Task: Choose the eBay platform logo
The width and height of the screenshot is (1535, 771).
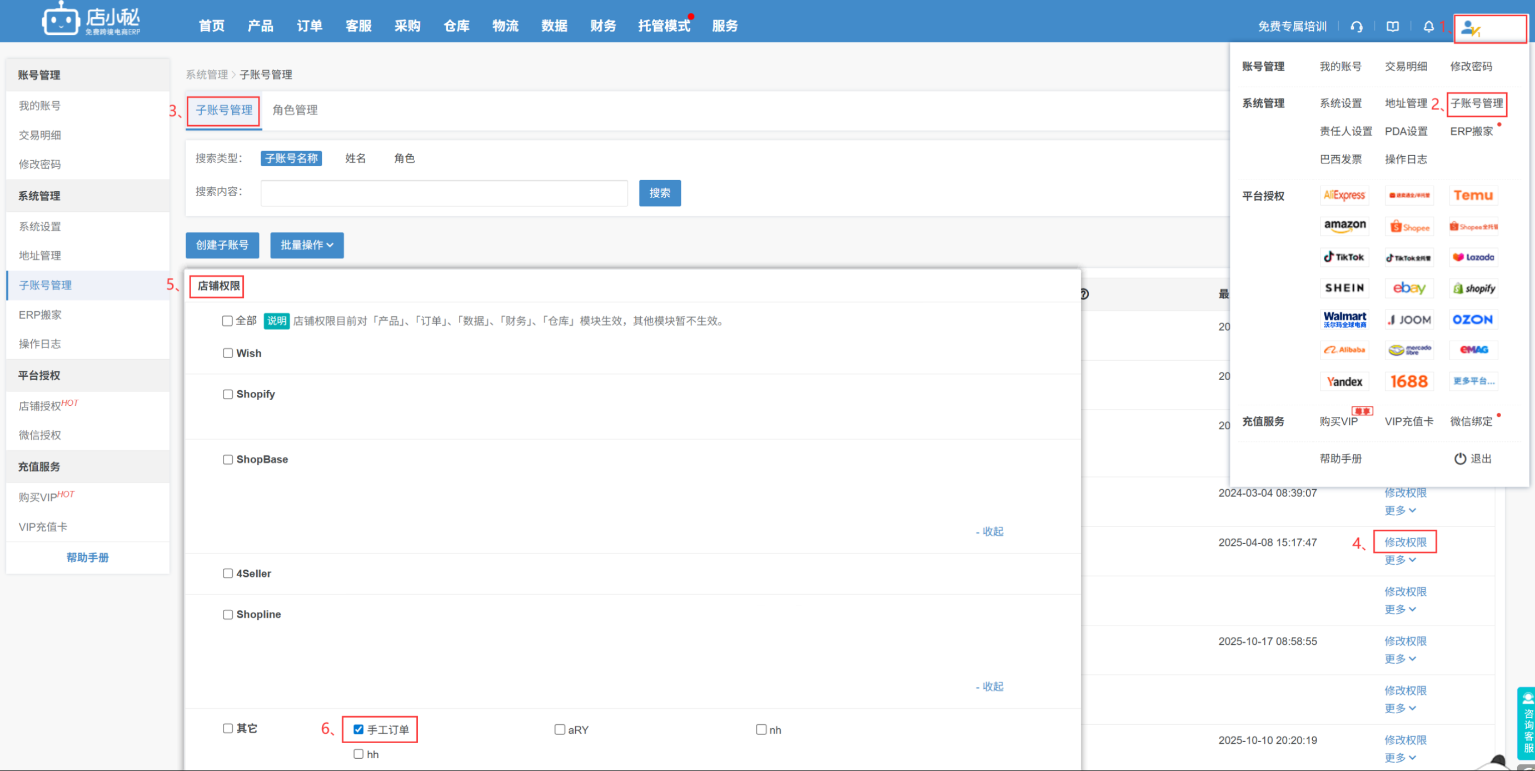Action: point(1409,288)
